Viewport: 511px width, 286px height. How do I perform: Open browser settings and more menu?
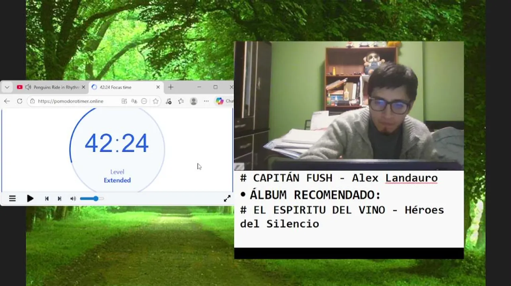pos(206,101)
